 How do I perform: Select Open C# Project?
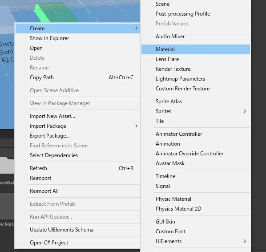[78, 243]
